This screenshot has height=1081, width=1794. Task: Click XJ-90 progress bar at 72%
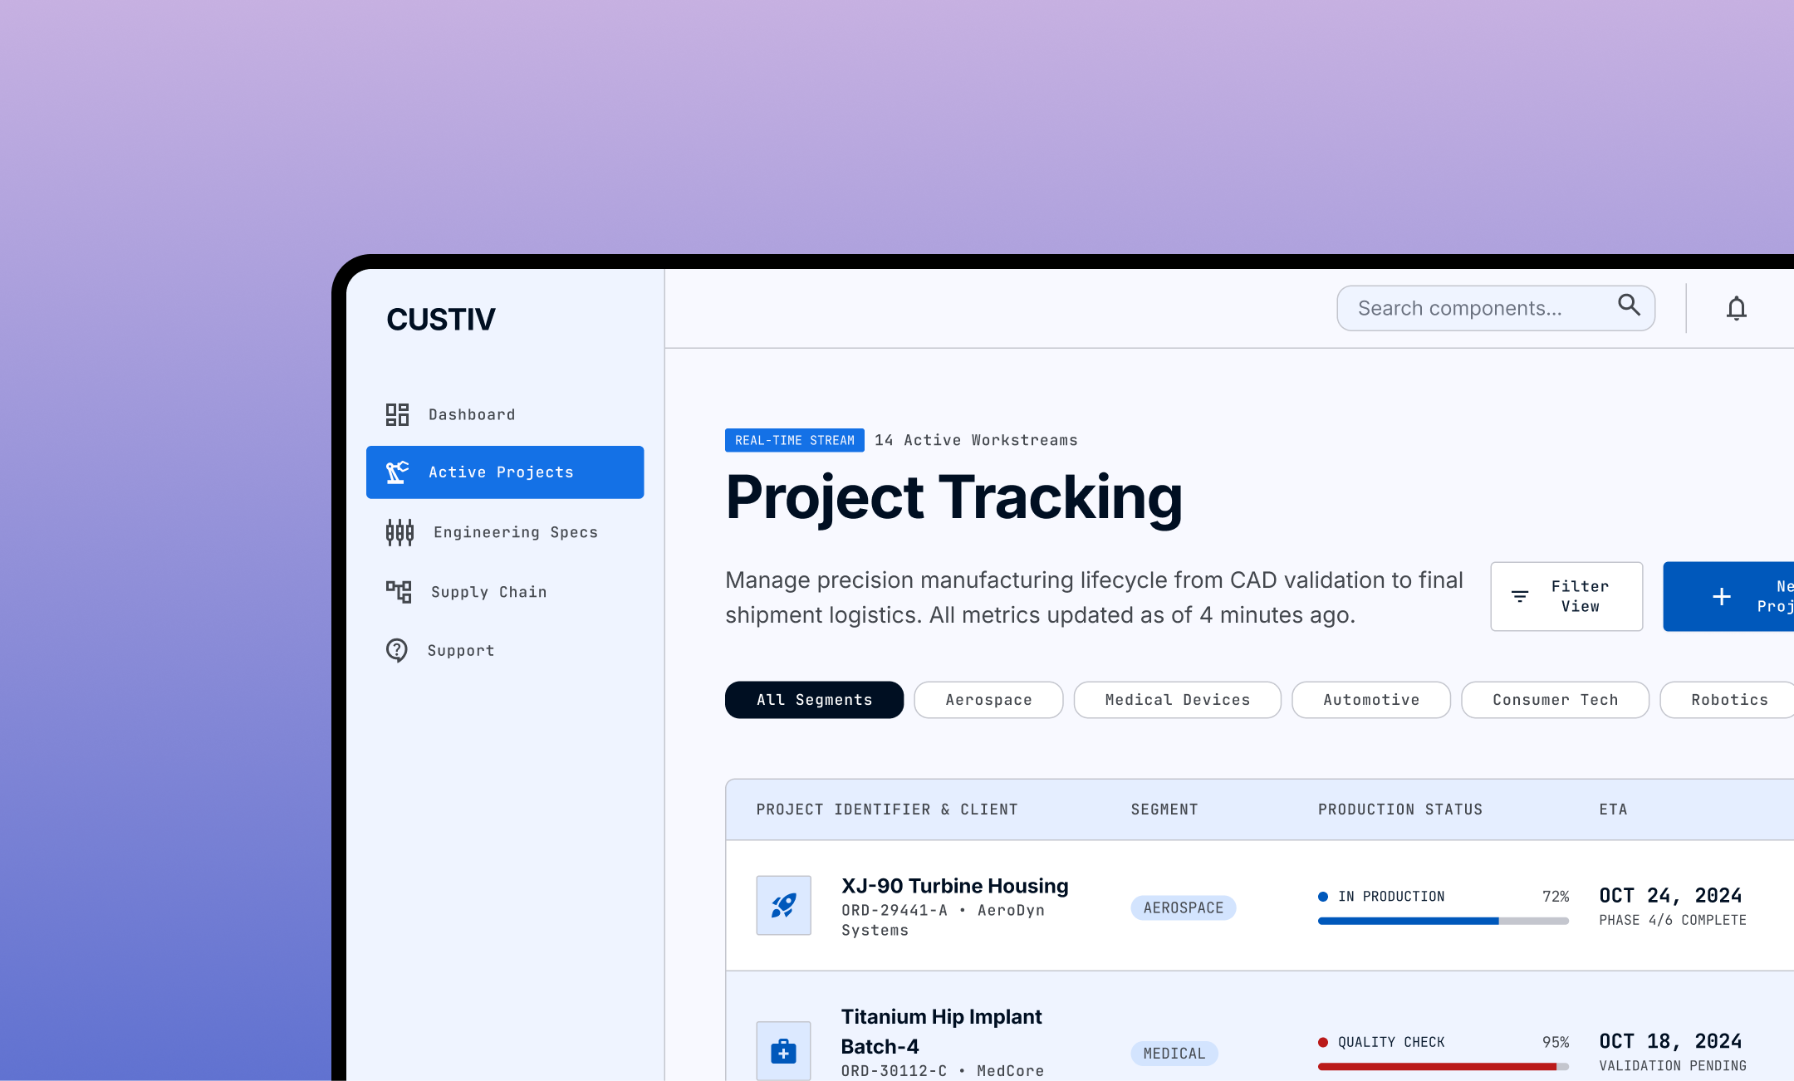pyautogui.click(x=1444, y=921)
